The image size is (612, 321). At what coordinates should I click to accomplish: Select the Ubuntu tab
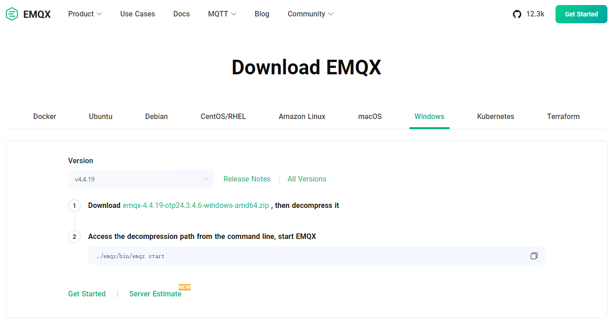pos(101,117)
